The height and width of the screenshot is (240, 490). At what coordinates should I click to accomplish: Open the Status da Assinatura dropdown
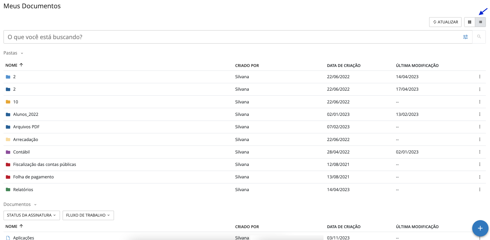coord(31,215)
